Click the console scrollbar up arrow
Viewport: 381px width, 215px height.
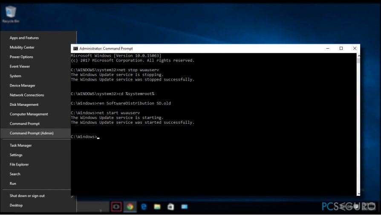tap(359, 56)
